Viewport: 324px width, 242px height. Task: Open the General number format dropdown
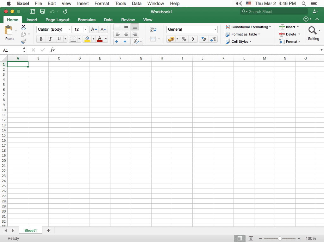(x=215, y=29)
